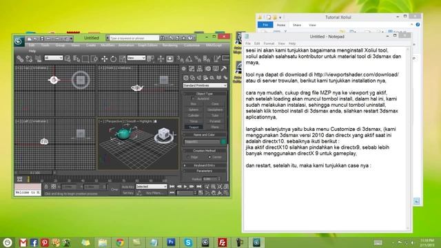Image resolution: width=441 pixels, height=248 pixels.
Task: Open the Selected key filter dropdown
Action: coord(152,187)
